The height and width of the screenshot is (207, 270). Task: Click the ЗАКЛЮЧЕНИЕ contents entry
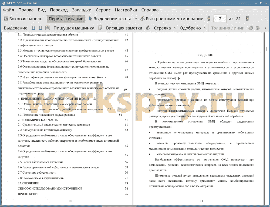click(28, 183)
